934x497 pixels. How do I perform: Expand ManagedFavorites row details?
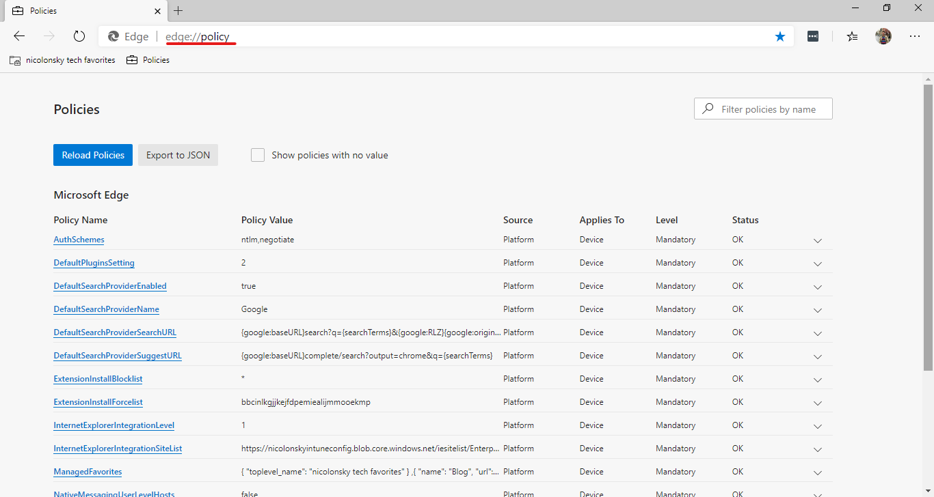(x=818, y=472)
